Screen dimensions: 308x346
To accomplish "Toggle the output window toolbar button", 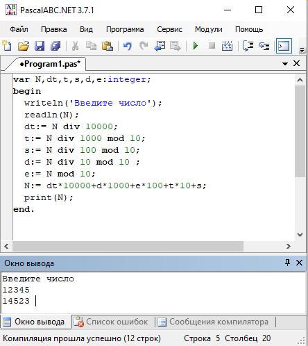I will [x=284, y=46].
